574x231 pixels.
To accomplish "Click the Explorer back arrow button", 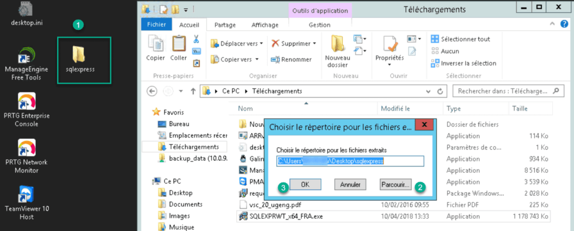I will pyautogui.click(x=152, y=91).
